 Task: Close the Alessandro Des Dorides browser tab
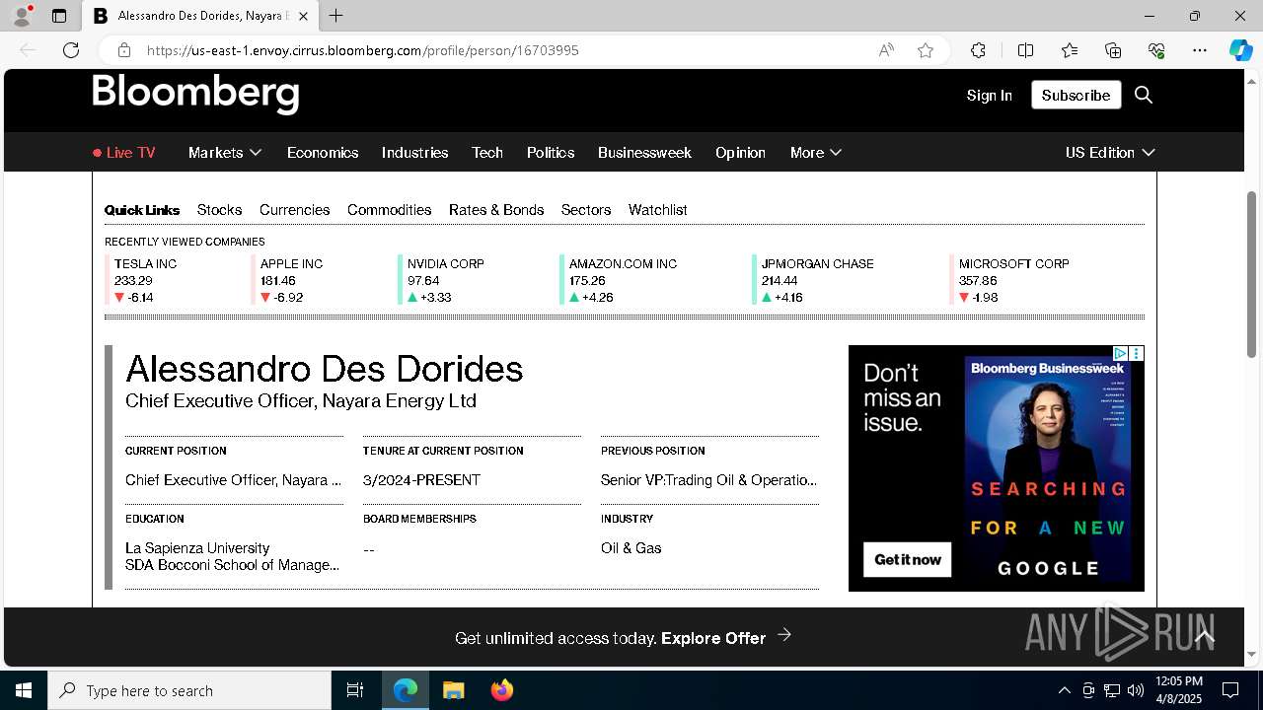pos(304,16)
